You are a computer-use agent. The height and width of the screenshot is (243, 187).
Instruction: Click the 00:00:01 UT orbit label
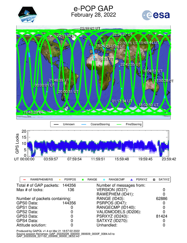[x=45, y=85]
